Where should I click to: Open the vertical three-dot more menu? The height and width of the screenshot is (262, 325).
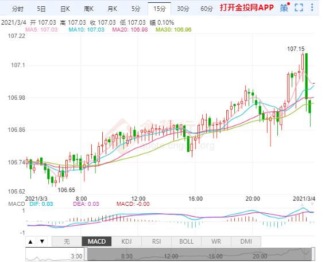[x=312, y=7]
